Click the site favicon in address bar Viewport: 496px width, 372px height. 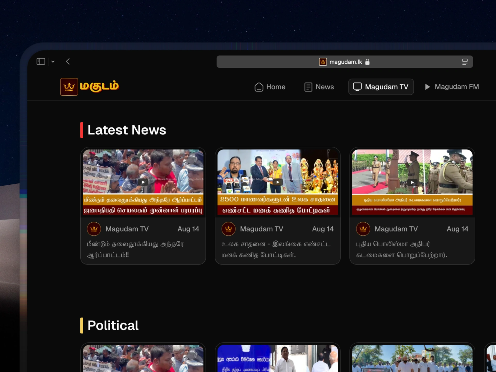tap(323, 62)
